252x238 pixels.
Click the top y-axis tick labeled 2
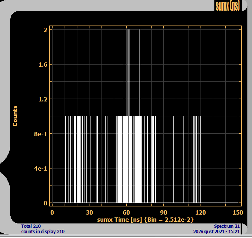(45, 30)
